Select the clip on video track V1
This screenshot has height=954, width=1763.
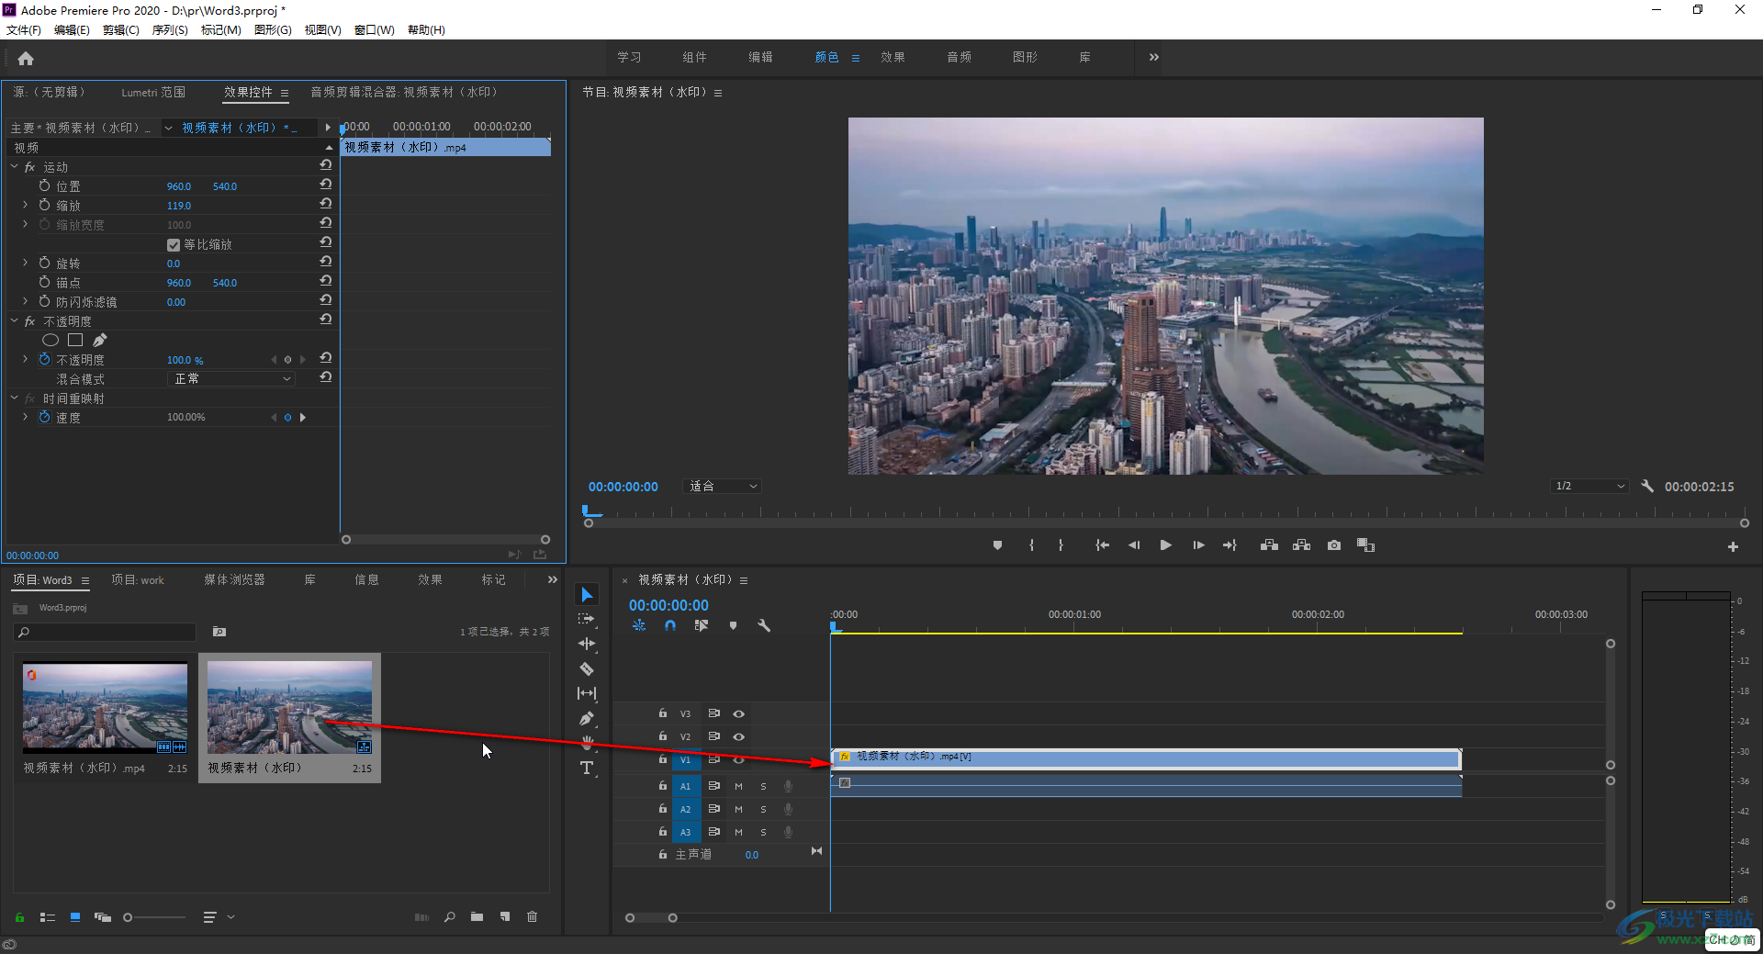[1146, 758]
